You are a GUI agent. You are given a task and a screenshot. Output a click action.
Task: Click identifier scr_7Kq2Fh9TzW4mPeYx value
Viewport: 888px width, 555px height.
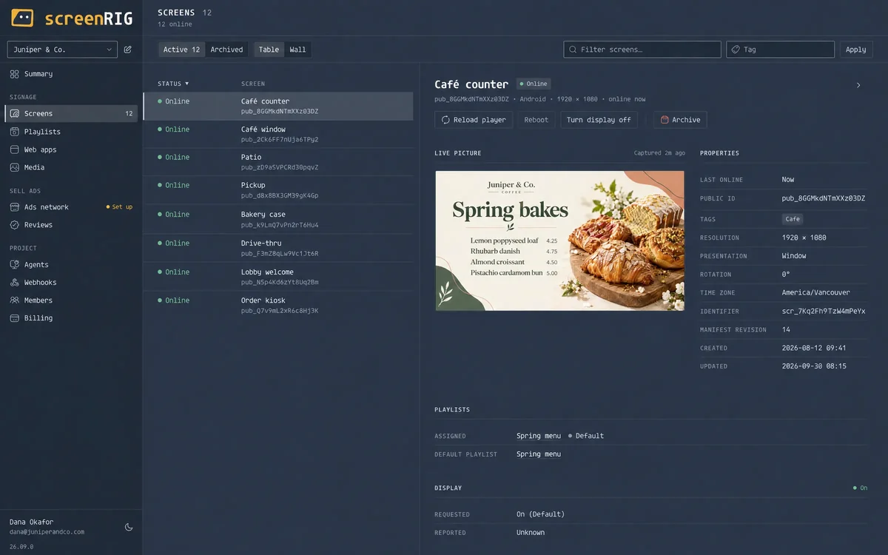pos(824,312)
